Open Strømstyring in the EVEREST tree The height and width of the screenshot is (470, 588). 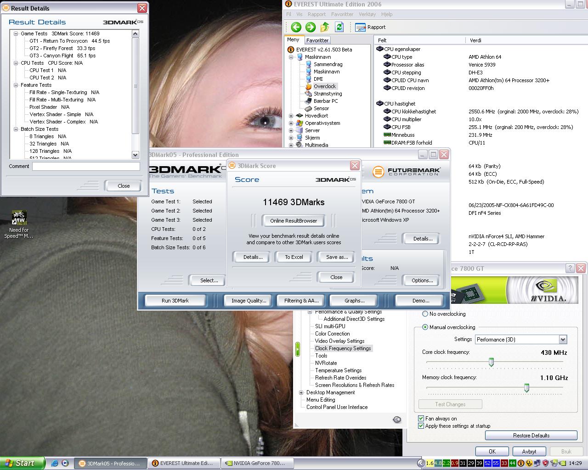tap(328, 94)
